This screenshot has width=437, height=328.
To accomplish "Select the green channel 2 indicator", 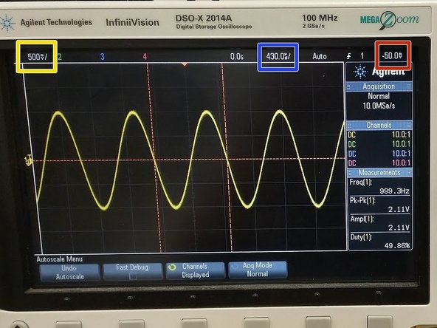I will pos(60,57).
